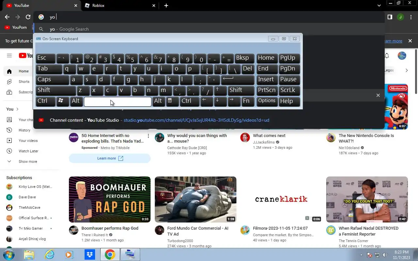Open 'The New Nintendo Console Is WHAT?!' title
This screenshot has height=261, width=418.
366,138
